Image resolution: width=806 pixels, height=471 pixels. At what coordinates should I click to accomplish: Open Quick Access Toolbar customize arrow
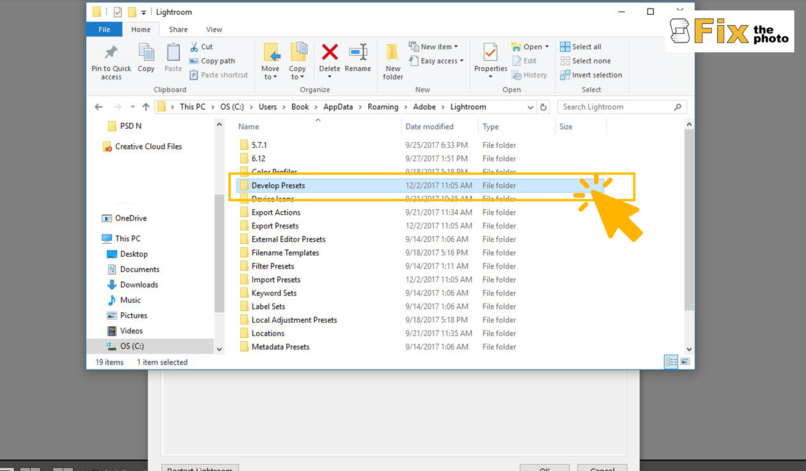[x=144, y=12]
